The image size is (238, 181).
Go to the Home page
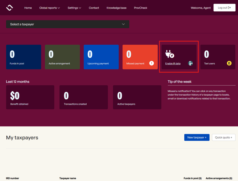coord(28,8)
